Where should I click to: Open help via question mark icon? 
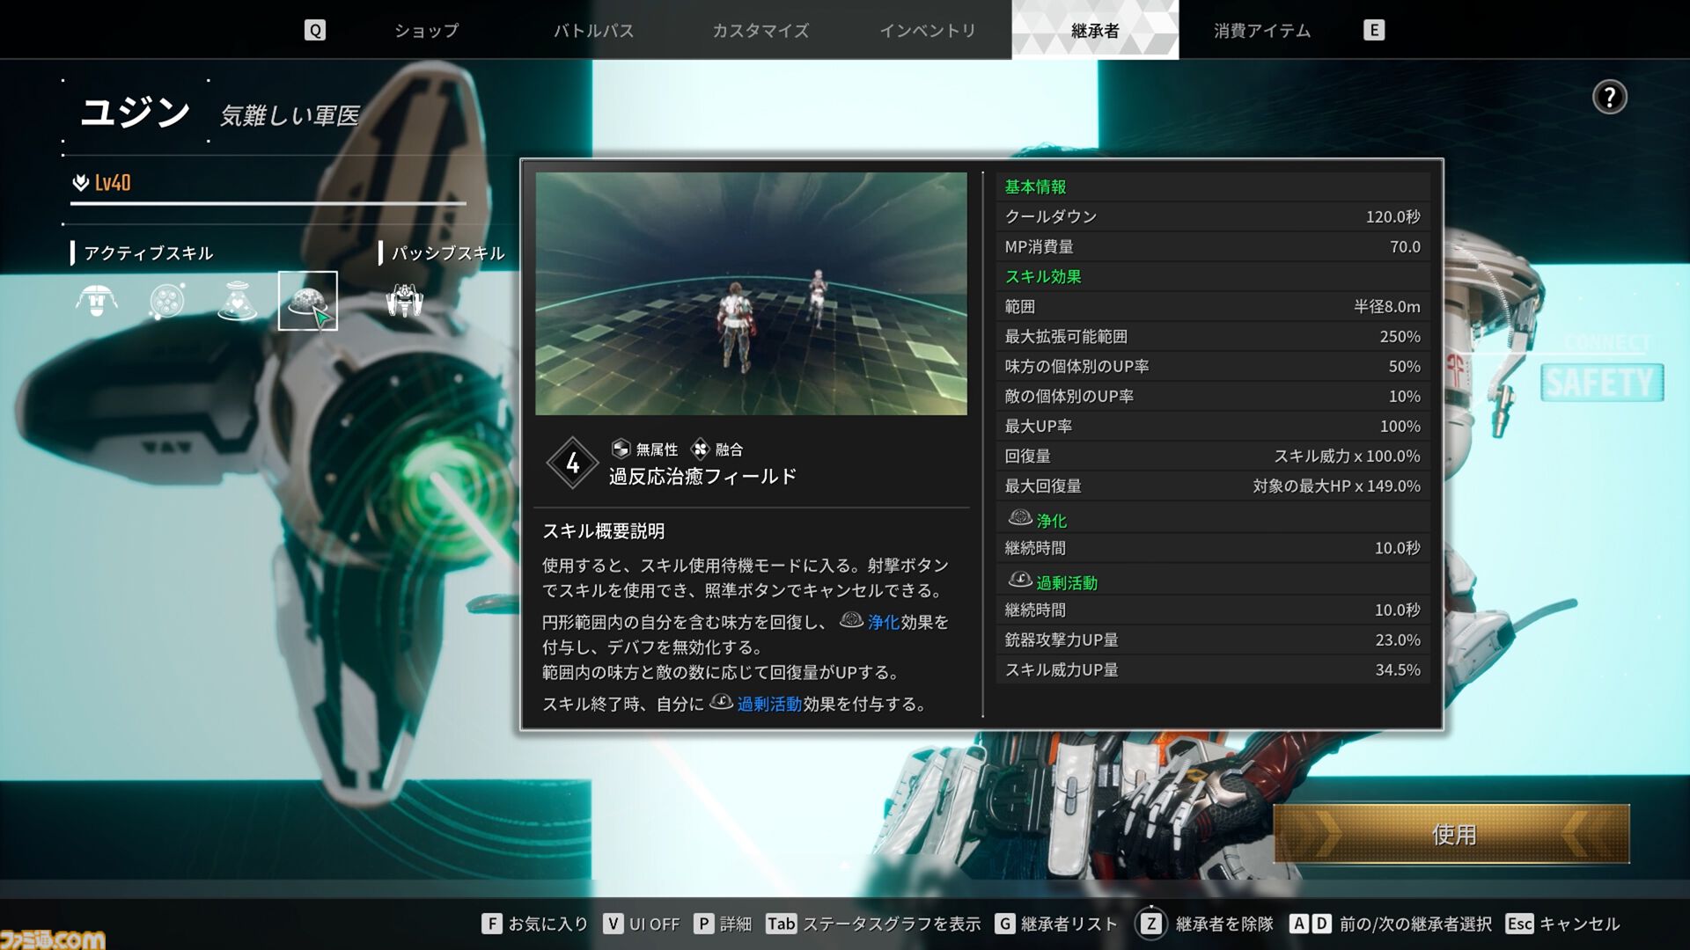click(1609, 97)
